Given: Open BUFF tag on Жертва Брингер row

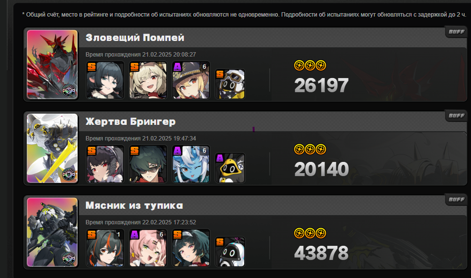Looking at the screenshot, I should pyautogui.click(x=456, y=116).
